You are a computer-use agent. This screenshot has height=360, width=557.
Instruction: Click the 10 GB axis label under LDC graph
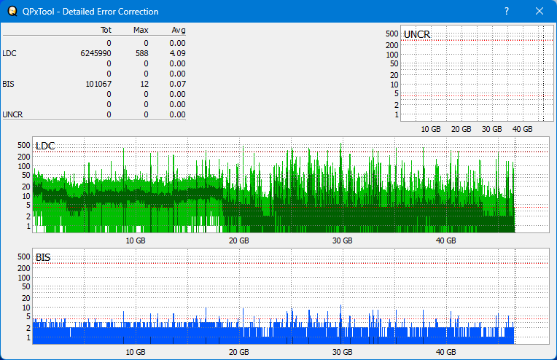(136, 240)
